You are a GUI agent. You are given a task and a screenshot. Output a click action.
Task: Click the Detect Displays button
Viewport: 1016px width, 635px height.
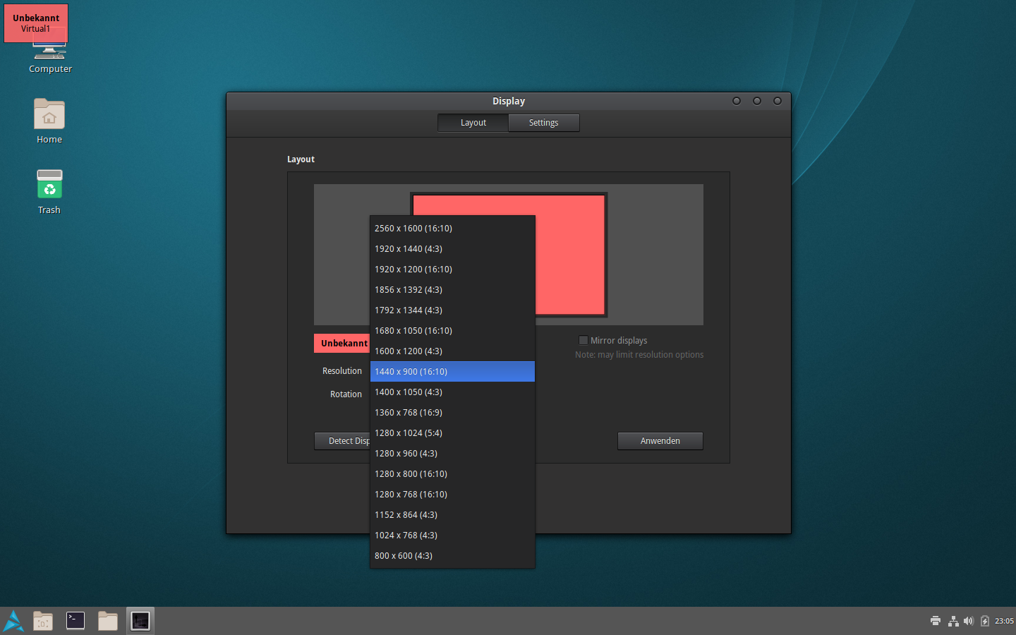[x=342, y=441]
